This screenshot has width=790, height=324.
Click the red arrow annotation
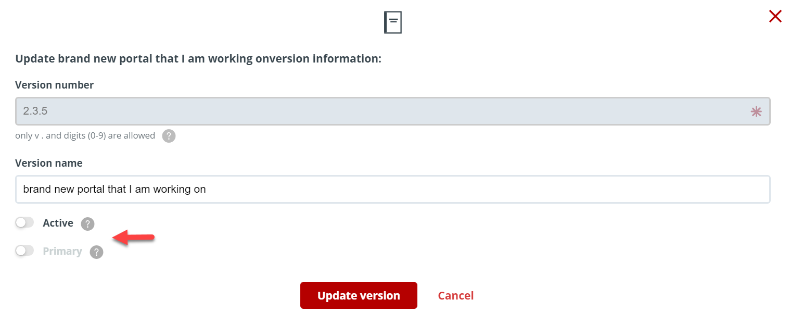click(x=134, y=238)
